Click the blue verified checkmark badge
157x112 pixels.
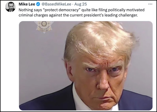point(38,4)
